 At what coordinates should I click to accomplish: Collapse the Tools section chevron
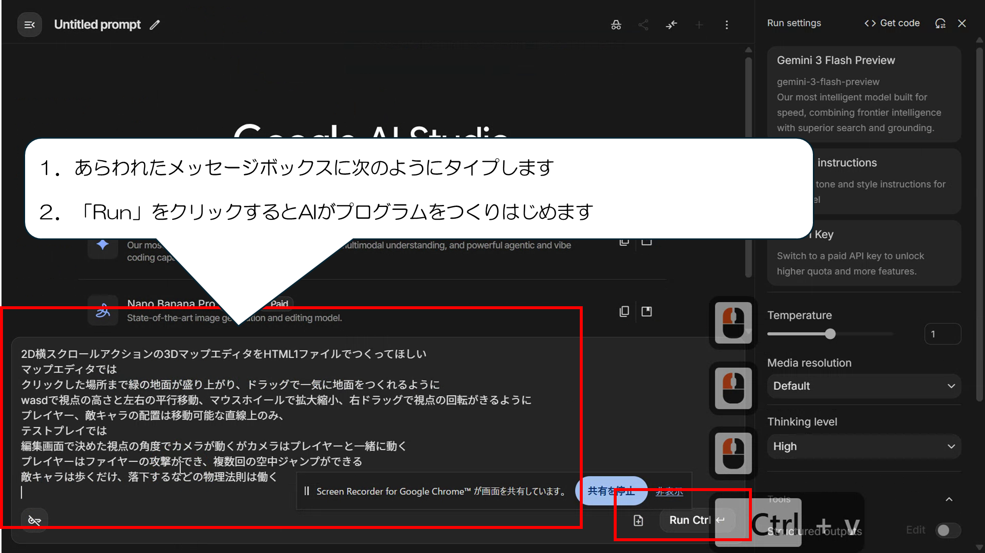coord(949,499)
